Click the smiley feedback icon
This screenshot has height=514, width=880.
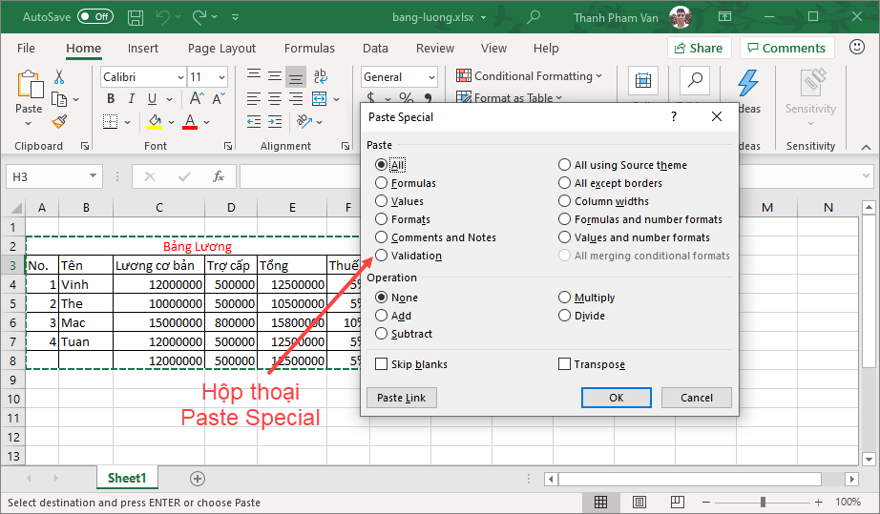click(856, 47)
